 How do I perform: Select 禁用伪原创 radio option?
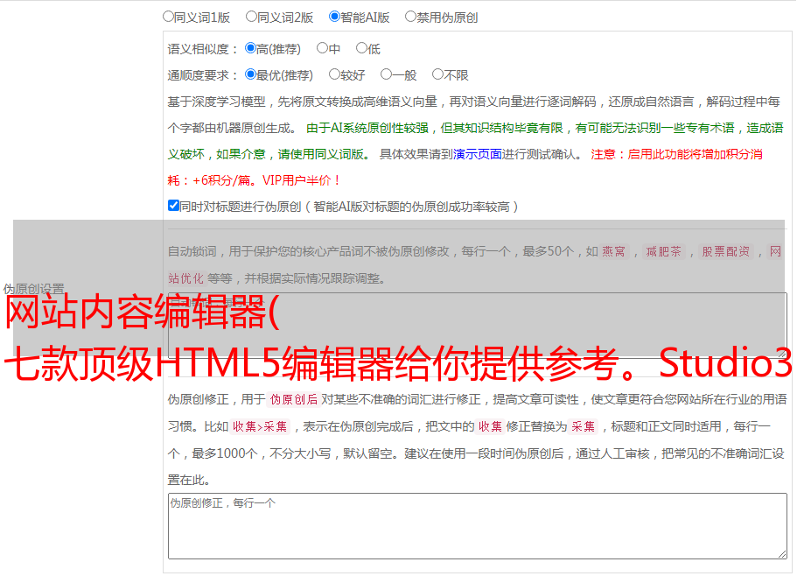click(x=410, y=17)
